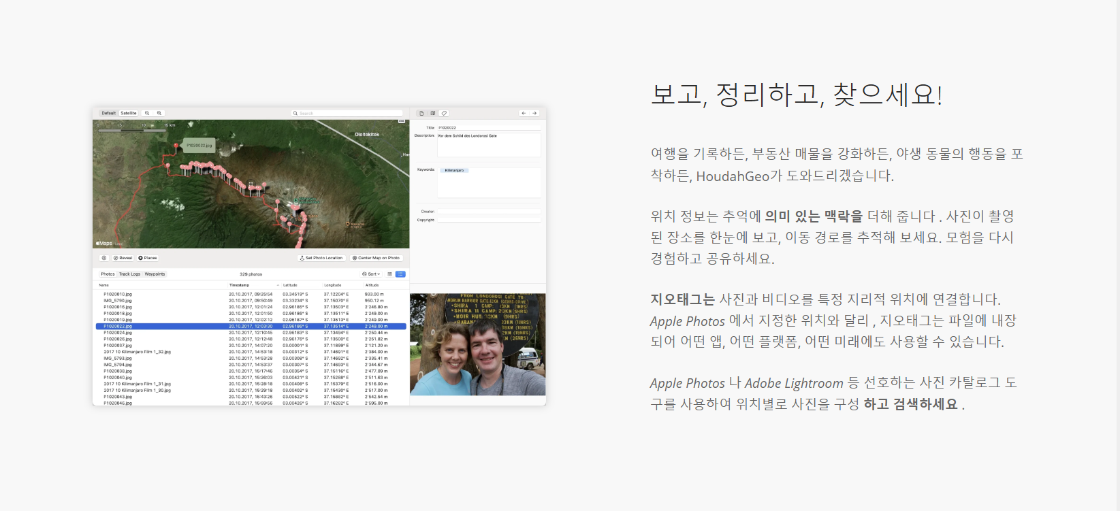
Task: Select row P1020043.jpg
Action: pyautogui.click(x=251, y=397)
